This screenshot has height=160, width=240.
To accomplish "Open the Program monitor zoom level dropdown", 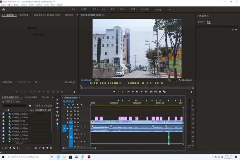I will point(99,80).
